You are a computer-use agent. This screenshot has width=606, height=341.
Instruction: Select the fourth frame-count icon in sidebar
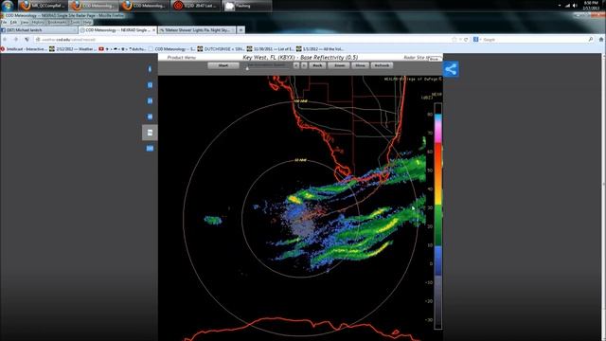click(150, 117)
